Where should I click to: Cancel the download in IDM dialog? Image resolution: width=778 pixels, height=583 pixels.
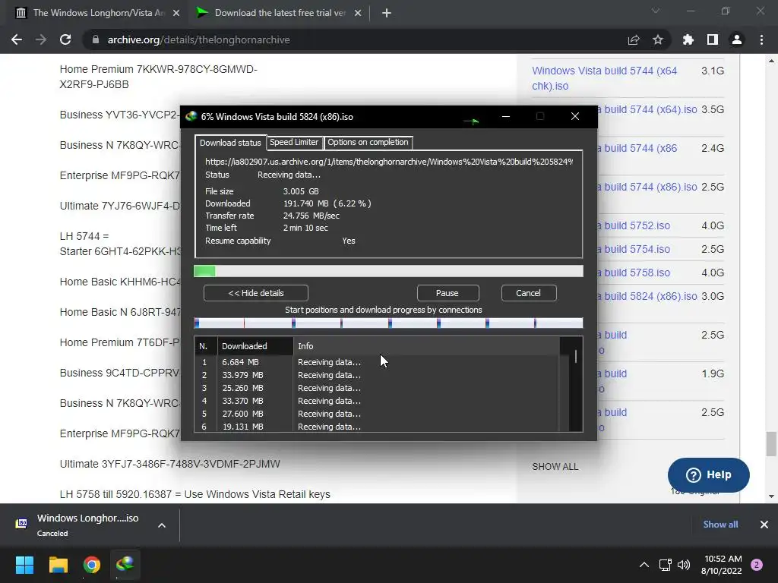coord(529,293)
